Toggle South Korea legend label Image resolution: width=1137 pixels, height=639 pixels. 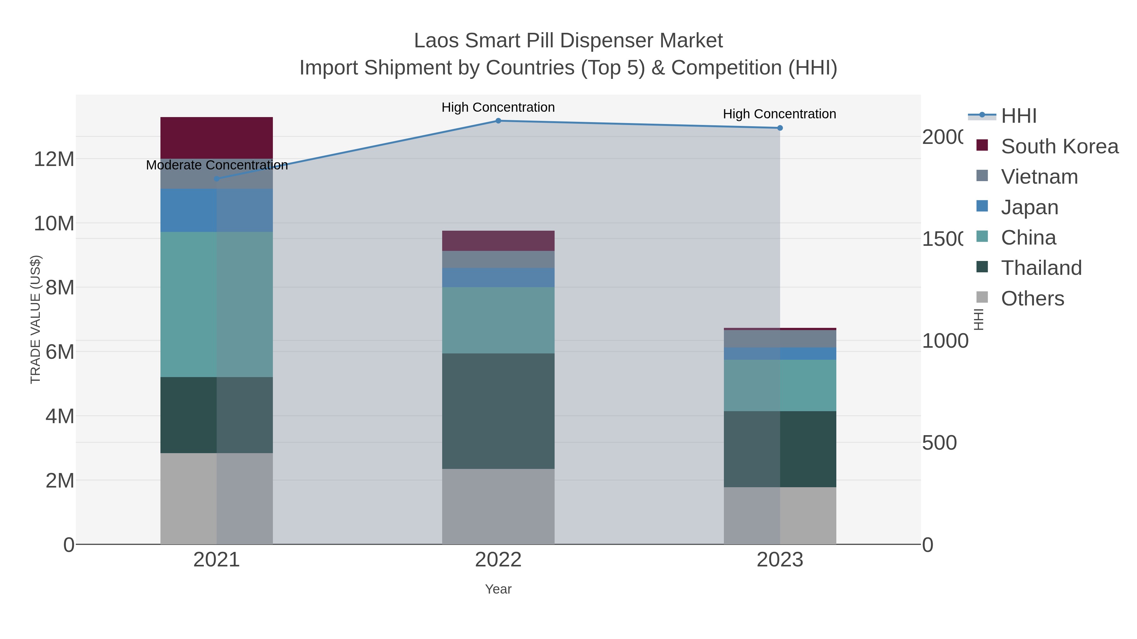1060,146
